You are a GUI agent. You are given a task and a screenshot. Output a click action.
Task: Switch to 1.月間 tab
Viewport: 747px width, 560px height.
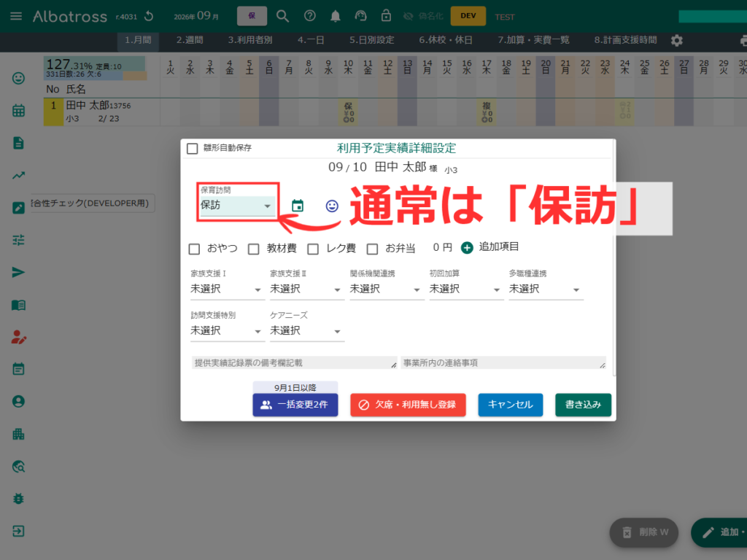coord(138,40)
